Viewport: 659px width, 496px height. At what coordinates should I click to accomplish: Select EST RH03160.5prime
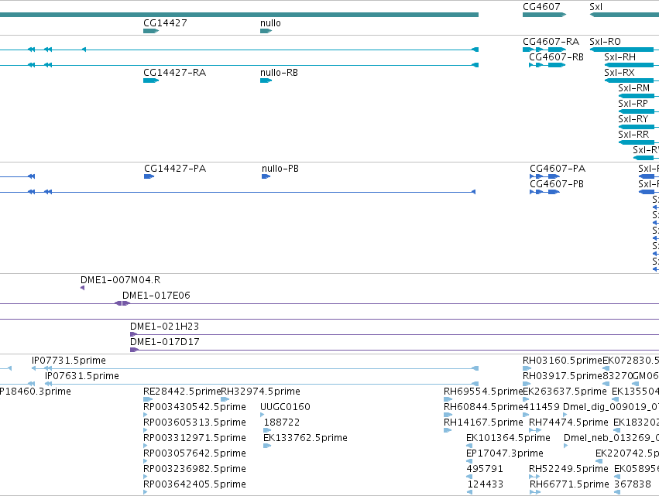pos(563,361)
